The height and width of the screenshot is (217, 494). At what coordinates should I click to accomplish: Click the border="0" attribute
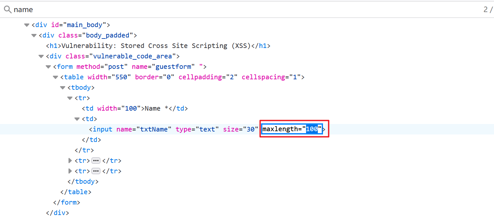[155, 77]
